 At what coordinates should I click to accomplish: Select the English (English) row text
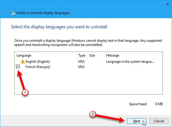[x=38, y=61]
